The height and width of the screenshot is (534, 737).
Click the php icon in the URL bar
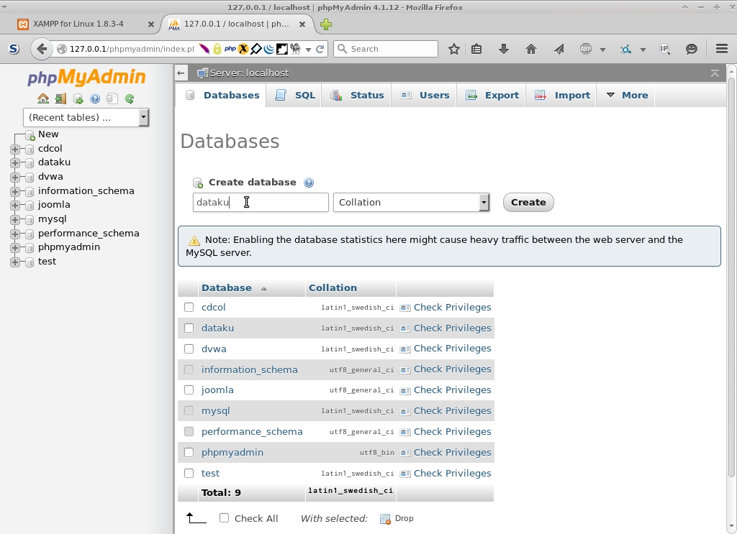(x=230, y=49)
